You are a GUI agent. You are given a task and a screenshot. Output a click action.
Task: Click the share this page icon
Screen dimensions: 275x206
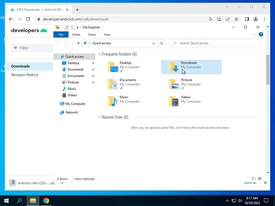pos(228,19)
